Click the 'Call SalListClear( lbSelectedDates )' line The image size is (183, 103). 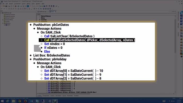pyautogui.click(x=69, y=36)
